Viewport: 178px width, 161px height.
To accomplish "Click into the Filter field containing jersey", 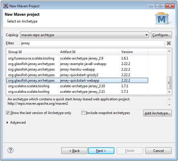I will point(92,43).
